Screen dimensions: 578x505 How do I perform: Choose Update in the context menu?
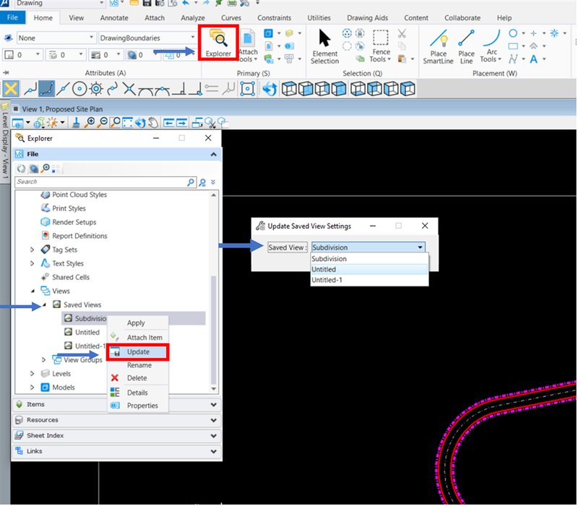click(138, 352)
